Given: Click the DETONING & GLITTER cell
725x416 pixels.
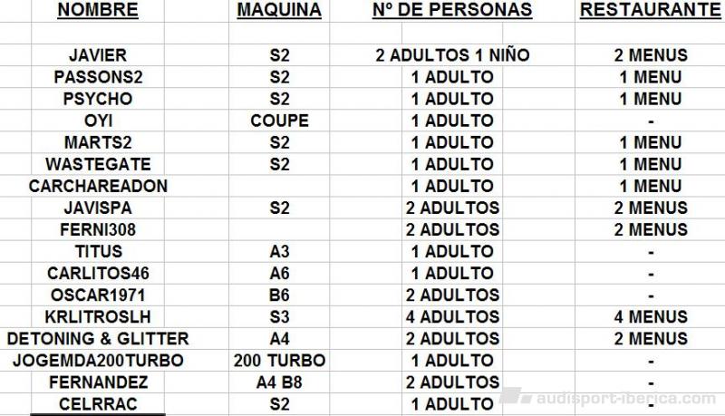Looking at the screenshot, I should point(98,338).
